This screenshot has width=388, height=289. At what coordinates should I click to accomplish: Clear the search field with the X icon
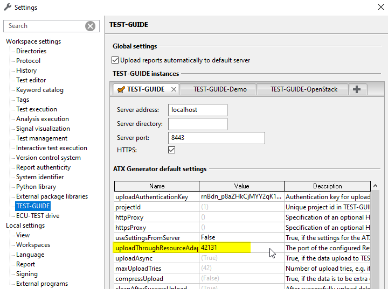click(91, 26)
